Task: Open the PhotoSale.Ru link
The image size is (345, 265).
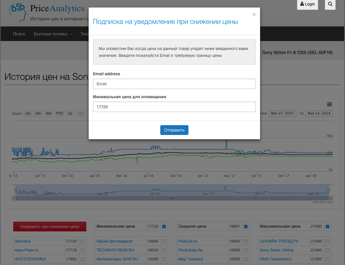Action: (x=191, y=250)
